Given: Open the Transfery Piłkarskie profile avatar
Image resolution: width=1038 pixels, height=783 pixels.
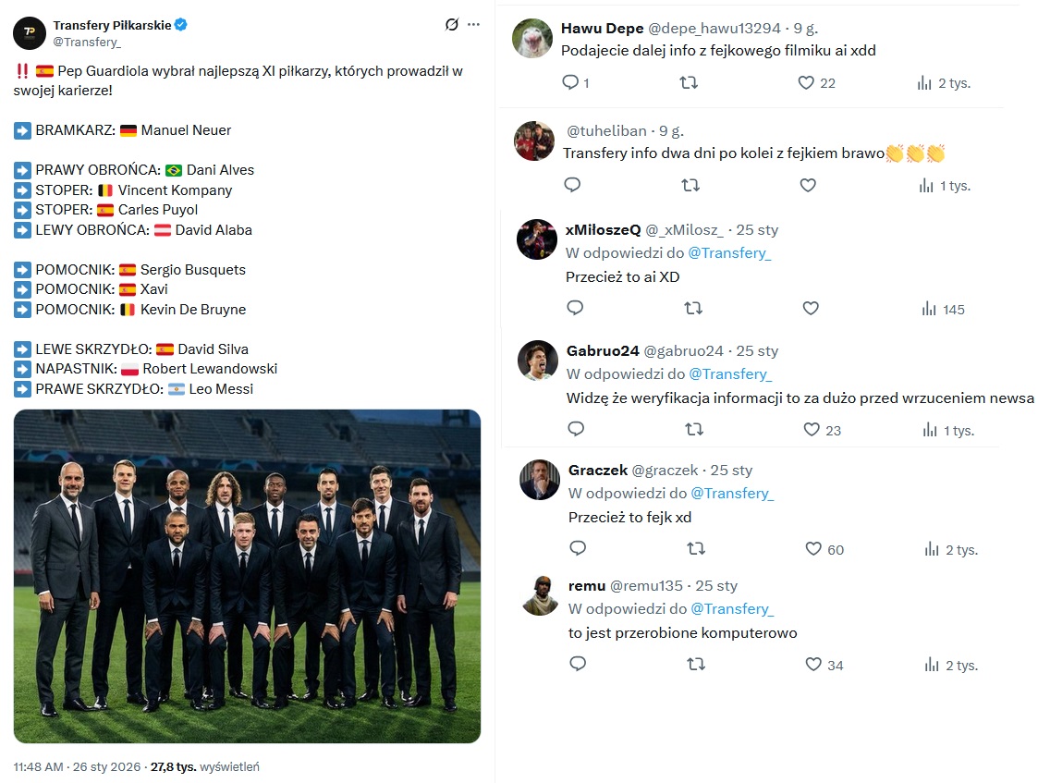Looking at the screenshot, I should [x=29, y=33].
